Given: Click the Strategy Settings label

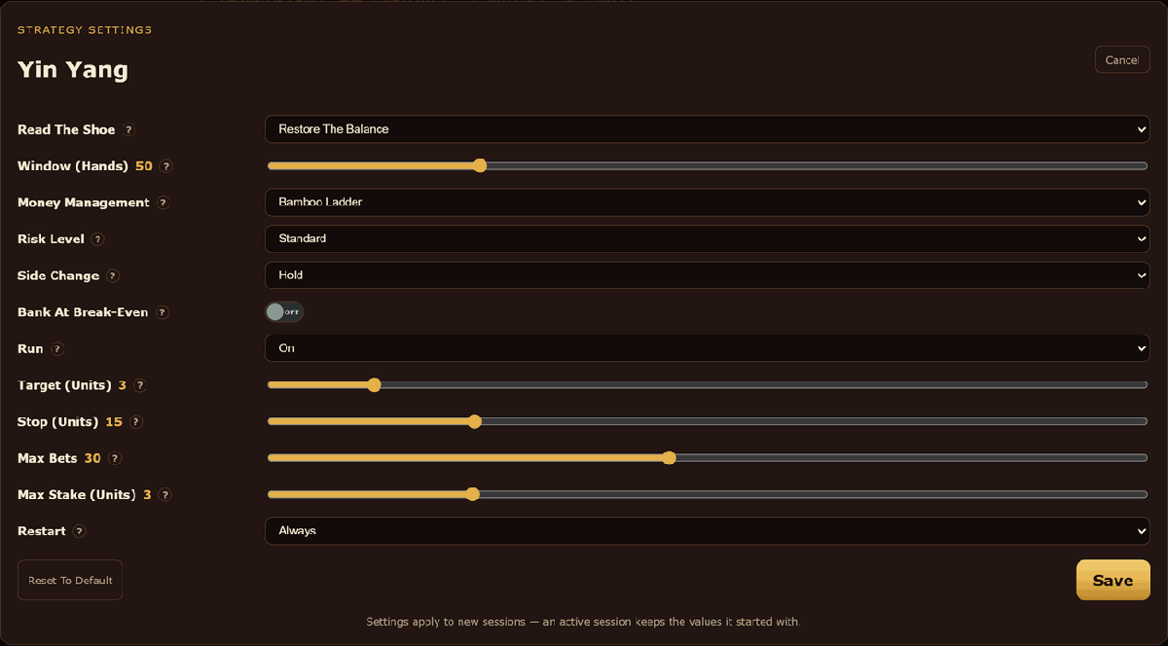Looking at the screenshot, I should point(85,30).
